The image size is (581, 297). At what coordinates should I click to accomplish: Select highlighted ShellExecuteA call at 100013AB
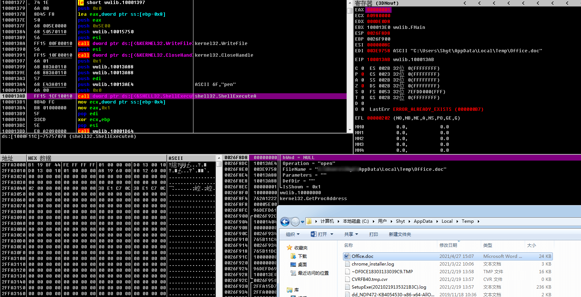point(173,96)
